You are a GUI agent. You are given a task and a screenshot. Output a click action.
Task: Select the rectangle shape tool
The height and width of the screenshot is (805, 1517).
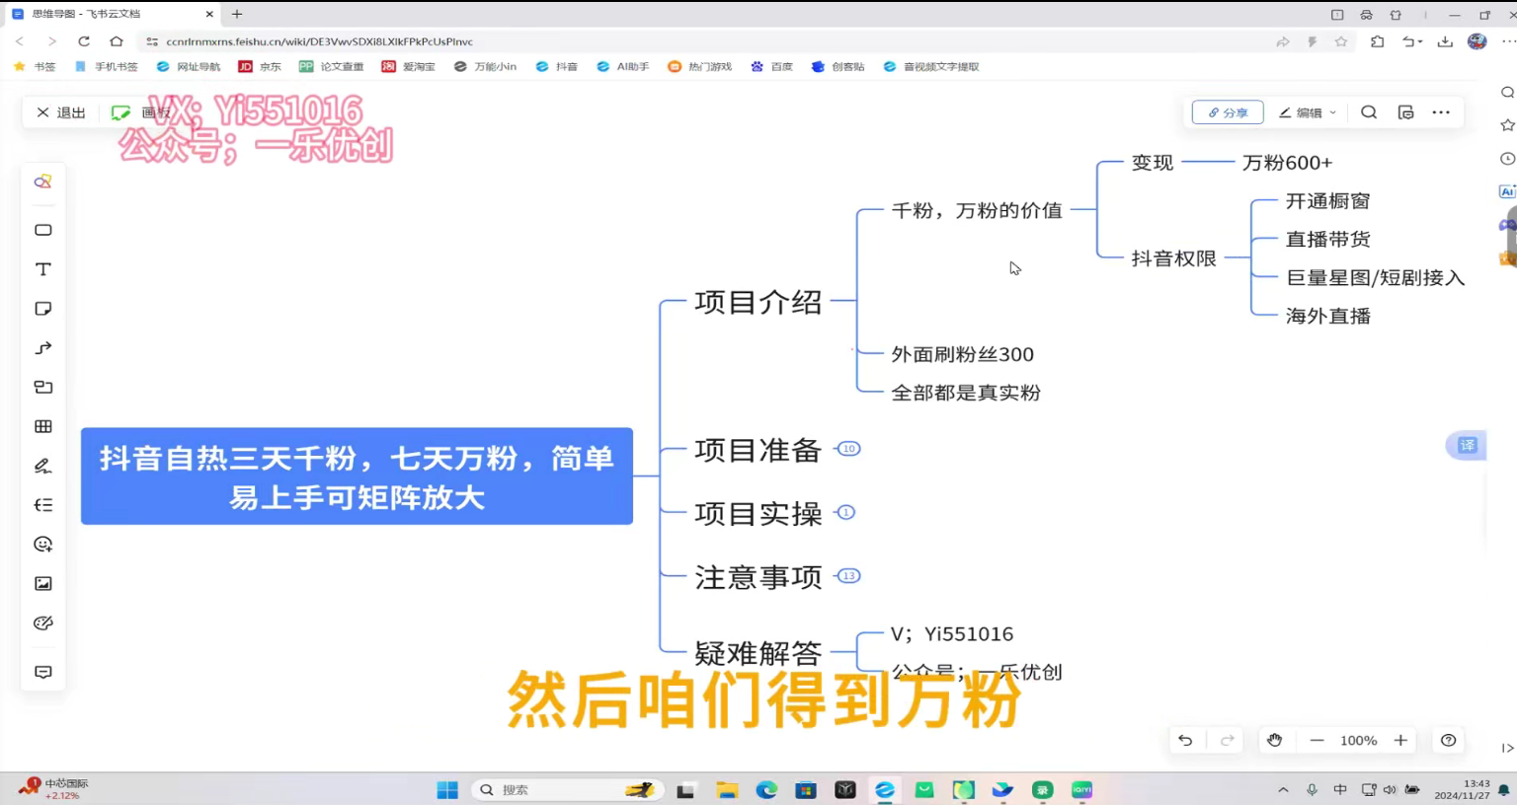(42, 230)
